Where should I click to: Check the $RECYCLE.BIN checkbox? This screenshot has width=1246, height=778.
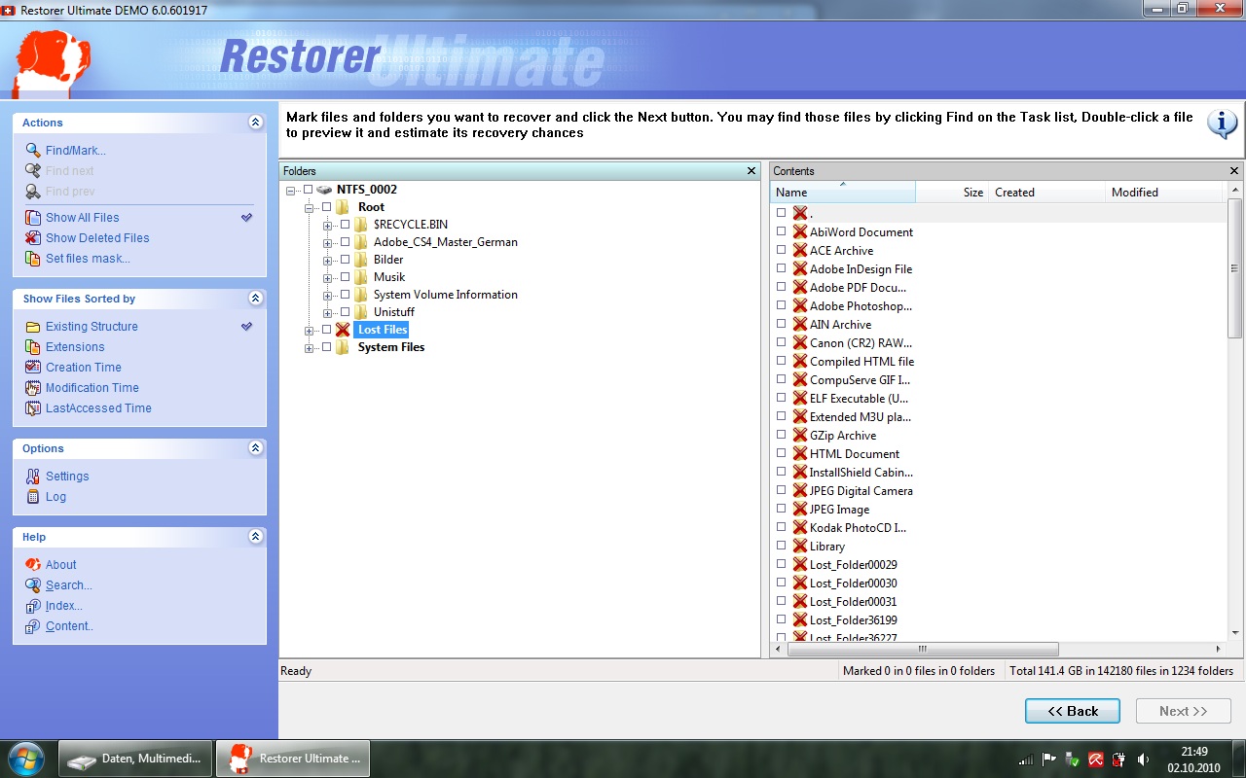tap(345, 225)
